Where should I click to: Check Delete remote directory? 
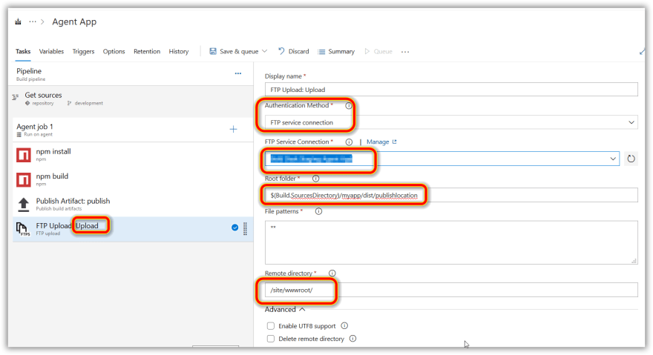click(271, 339)
